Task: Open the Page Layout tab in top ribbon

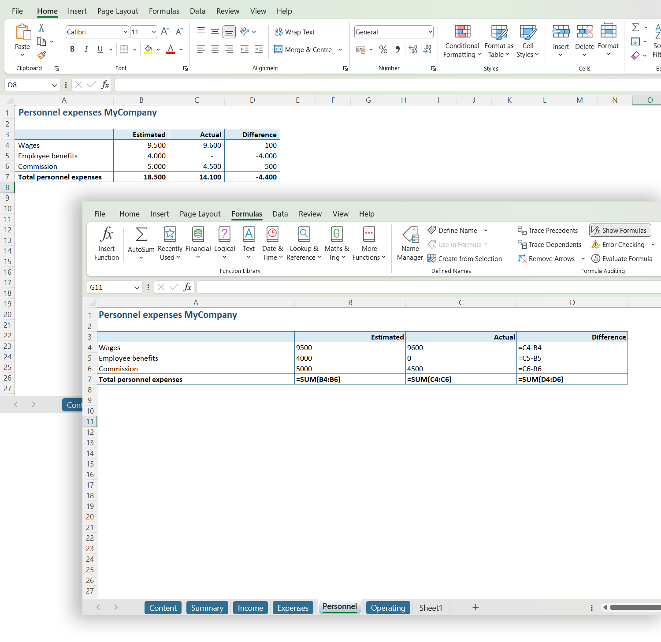Action: point(118,11)
